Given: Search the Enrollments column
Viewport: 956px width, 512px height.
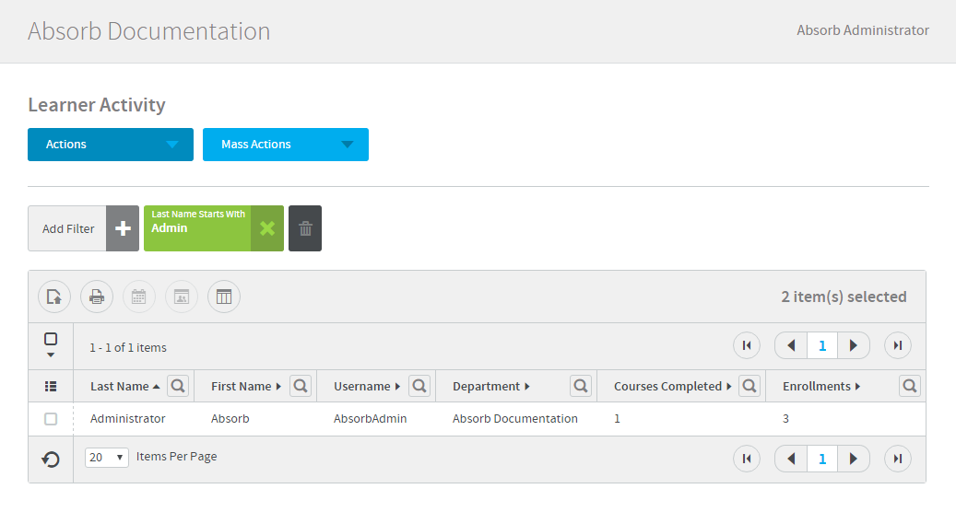Looking at the screenshot, I should 910,386.
